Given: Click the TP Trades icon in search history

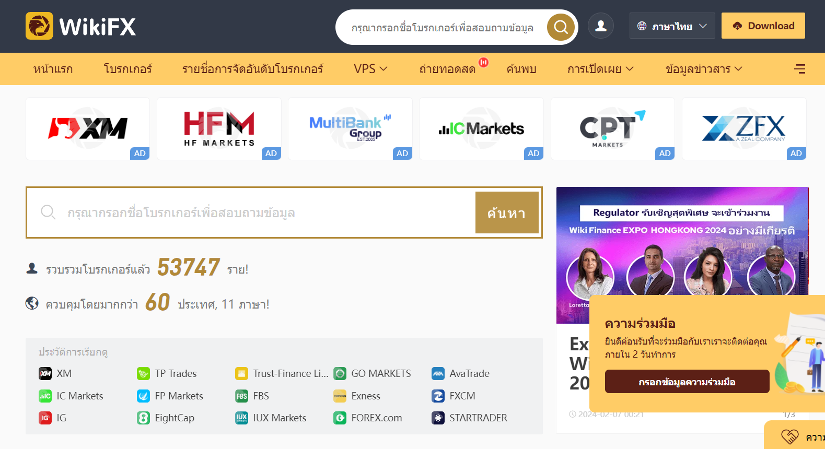Looking at the screenshot, I should [x=143, y=373].
